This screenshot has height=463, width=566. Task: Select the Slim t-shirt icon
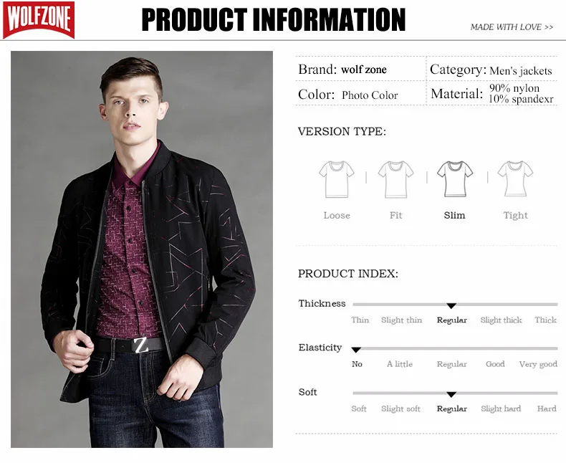tap(455, 179)
